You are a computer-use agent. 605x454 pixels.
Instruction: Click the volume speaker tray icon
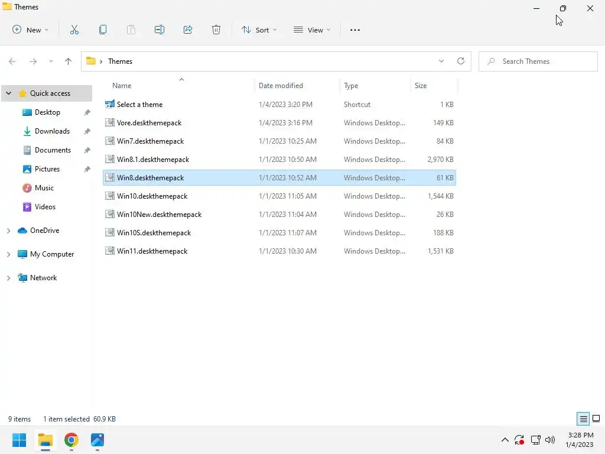click(550, 440)
